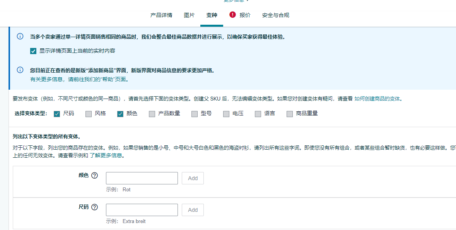Click into the 尺码 text input field

[142, 210]
